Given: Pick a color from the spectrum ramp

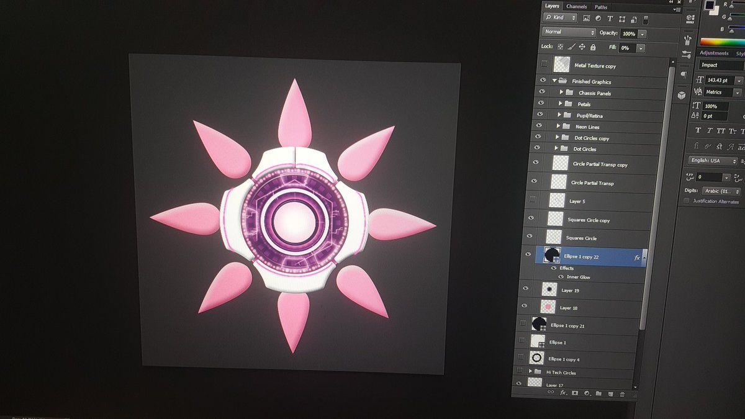Looking at the screenshot, I should click(x=722, y=42).
